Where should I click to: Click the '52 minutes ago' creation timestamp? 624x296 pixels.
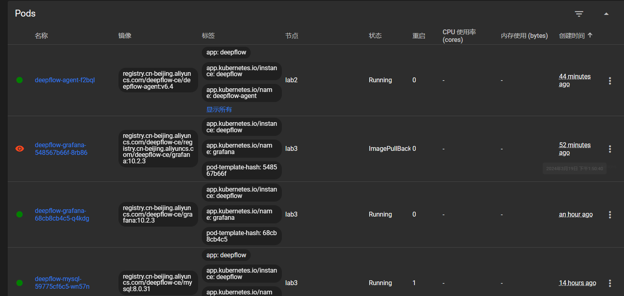coord(575,149)
